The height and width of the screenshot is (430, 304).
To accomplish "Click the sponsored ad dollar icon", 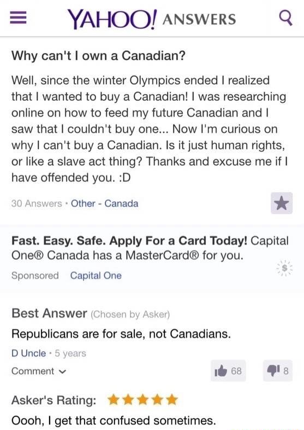I will pos(284,268).
